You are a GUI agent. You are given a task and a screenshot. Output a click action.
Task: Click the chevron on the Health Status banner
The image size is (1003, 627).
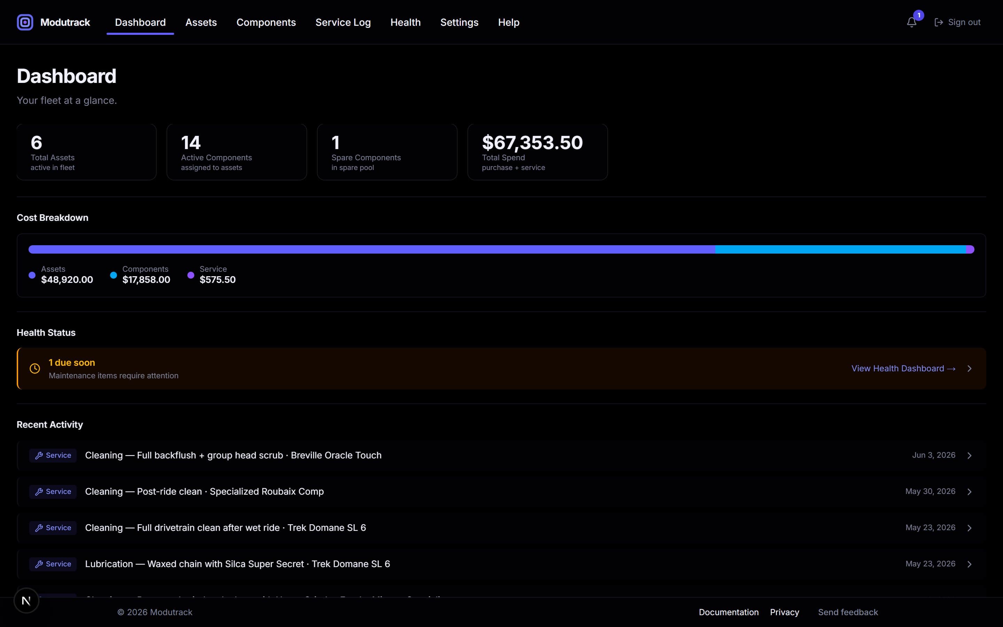coord(970,368)
